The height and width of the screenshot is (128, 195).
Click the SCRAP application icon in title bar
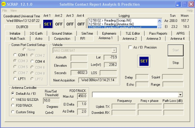pos(4,4)
